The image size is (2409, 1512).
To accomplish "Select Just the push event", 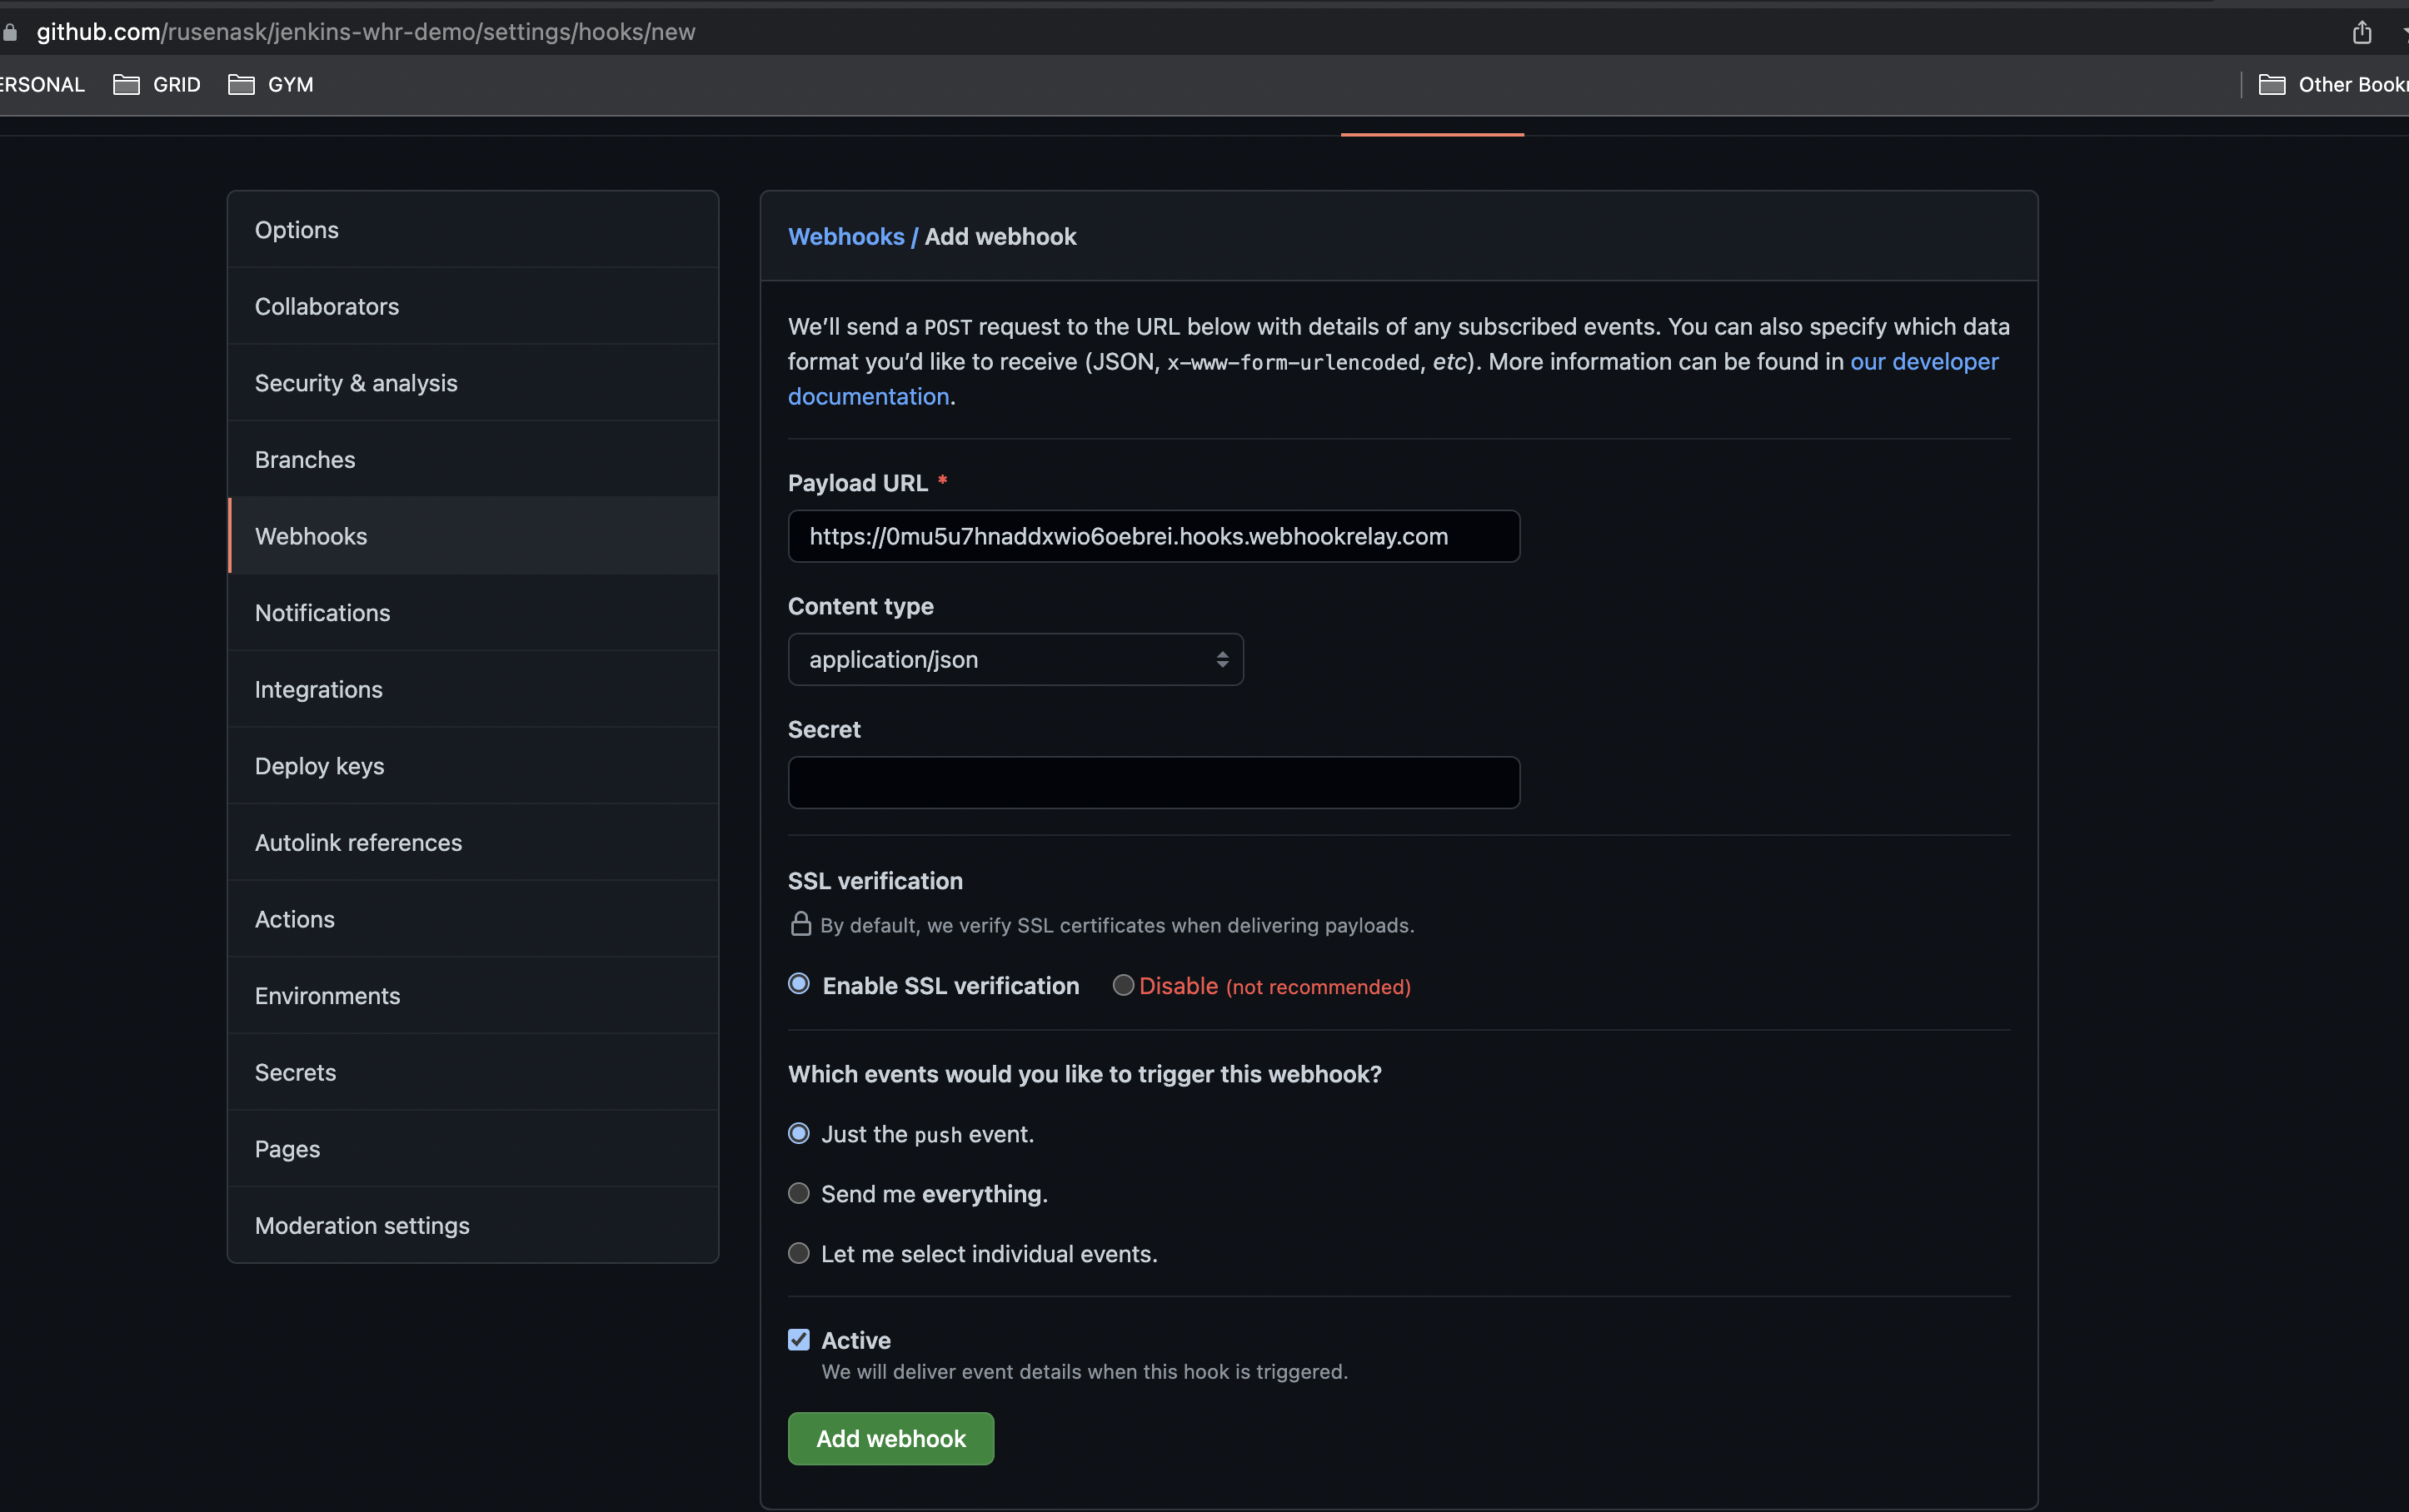I will click(x=798, y=1133).
